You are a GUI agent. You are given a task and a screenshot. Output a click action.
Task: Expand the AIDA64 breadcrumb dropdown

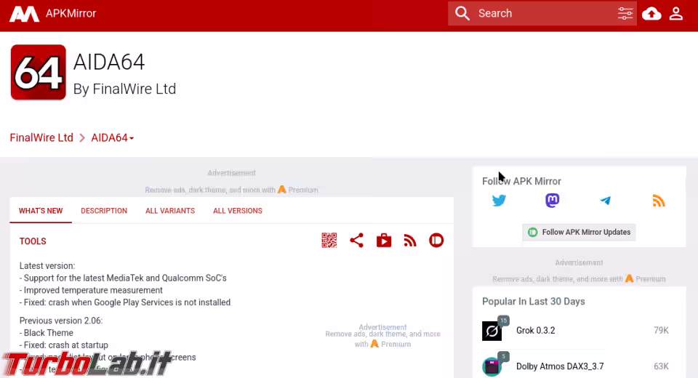[112, 137]
